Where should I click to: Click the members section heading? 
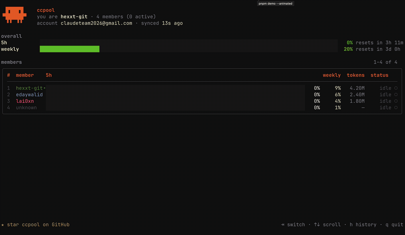(x=11, y=62)
